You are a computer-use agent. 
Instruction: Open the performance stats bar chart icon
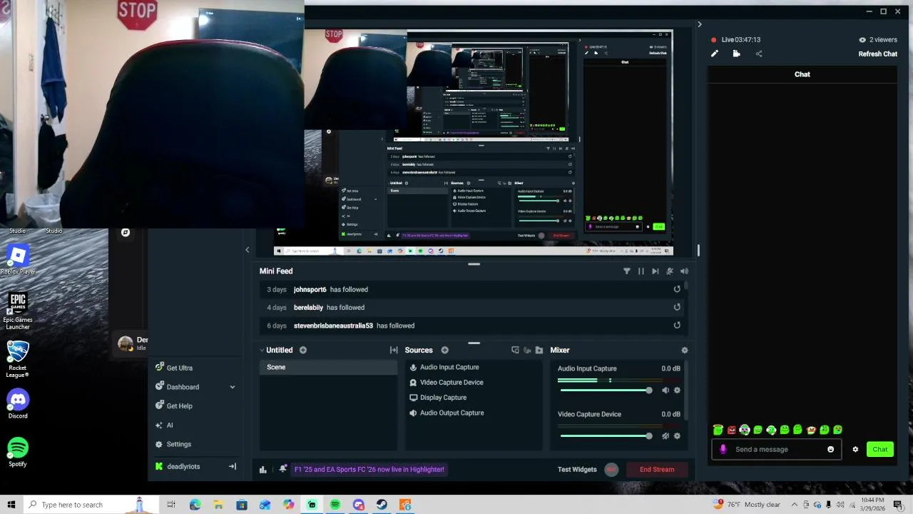[263, 470]
